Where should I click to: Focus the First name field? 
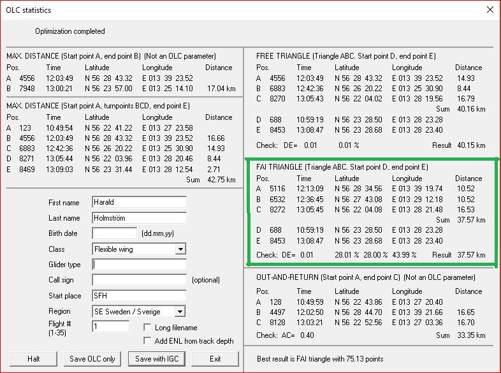coord(139,202)
